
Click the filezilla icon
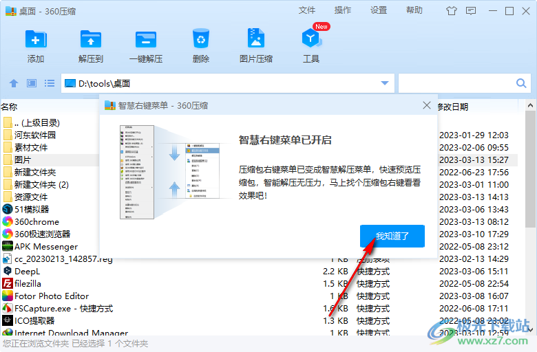pyautogui.click(x=7, y=283)
